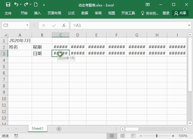
Task: Click the vertical scrollbar thumb
Action: (x=190, y=64)
